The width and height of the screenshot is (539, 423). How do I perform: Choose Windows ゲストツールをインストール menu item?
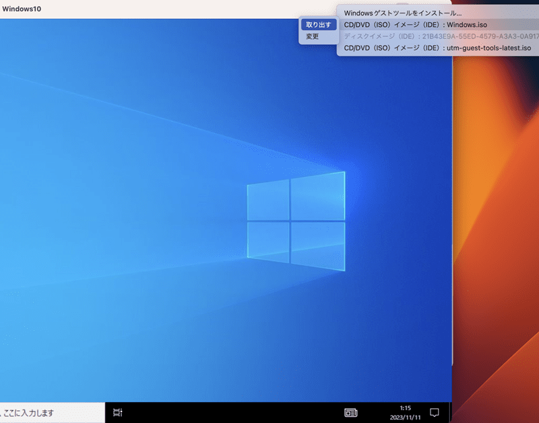pyautogui.click(x=403, y=13)
